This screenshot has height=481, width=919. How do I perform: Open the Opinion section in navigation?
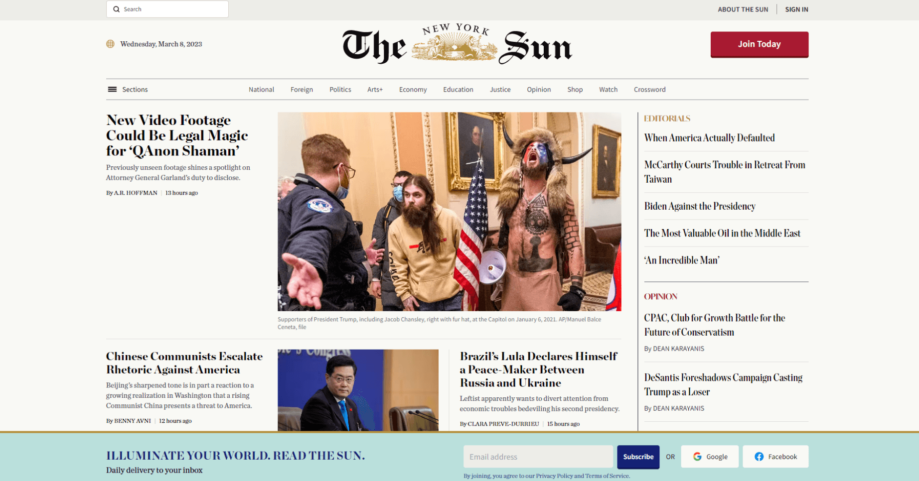click(x=539, y=90)
